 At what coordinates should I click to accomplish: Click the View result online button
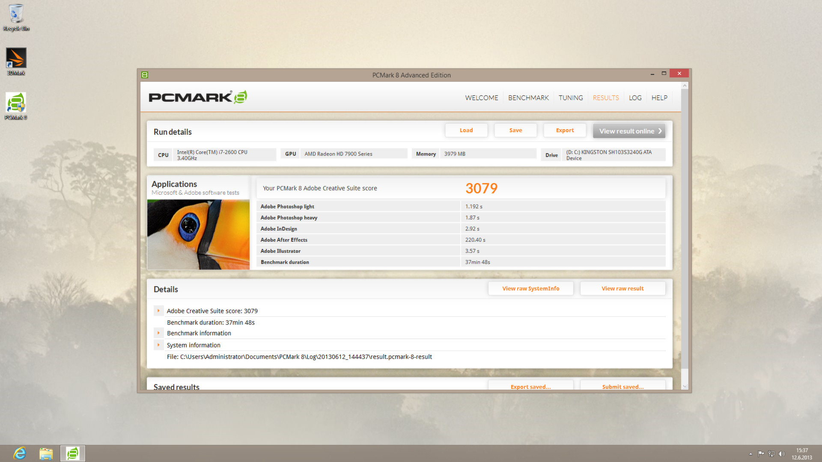(x=629, y=130)
